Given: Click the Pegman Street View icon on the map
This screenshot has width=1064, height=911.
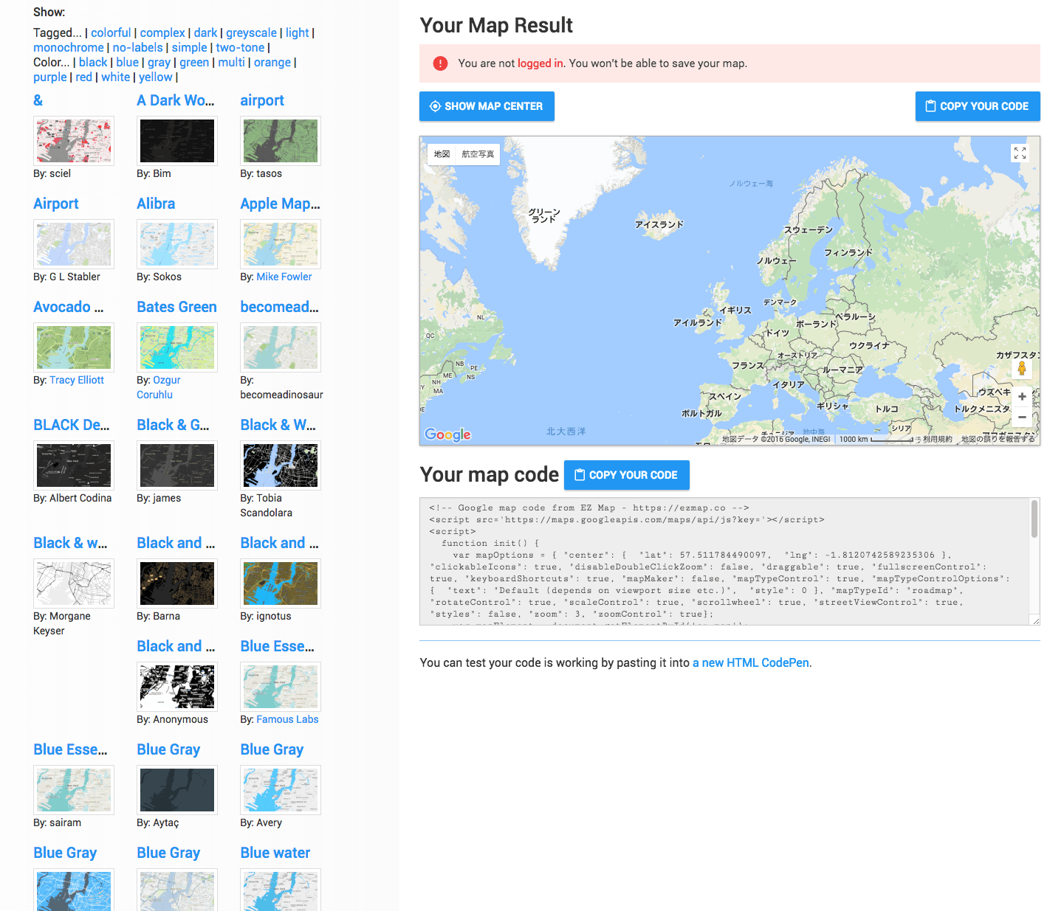Looking at the screenshot, I should tap(1022, 367).
